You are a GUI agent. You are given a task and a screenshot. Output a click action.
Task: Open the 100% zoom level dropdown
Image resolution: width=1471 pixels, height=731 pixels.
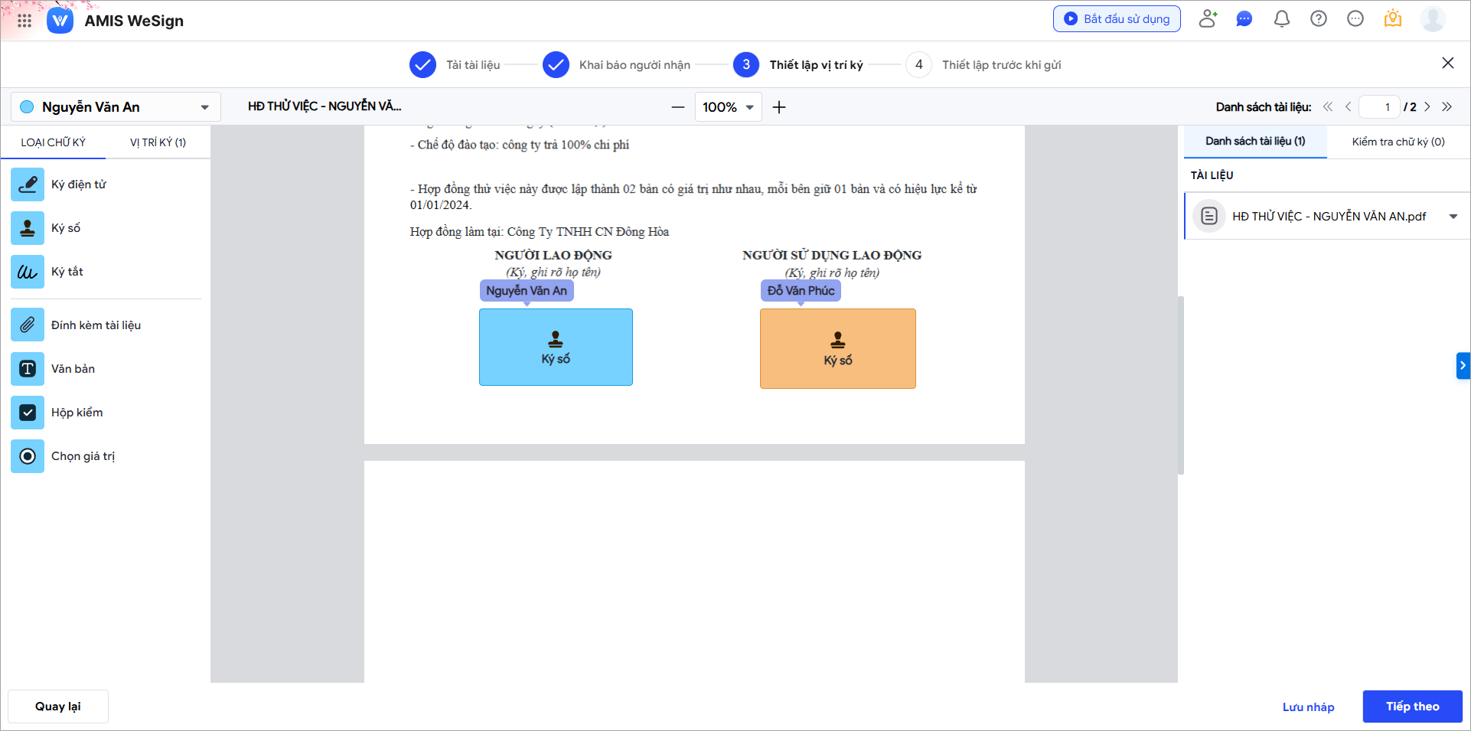tap(728, 107)
